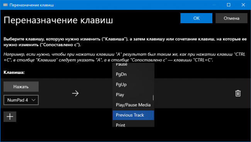Select the Pause entry at list top
251x142 pixels.
pos(133,65)
